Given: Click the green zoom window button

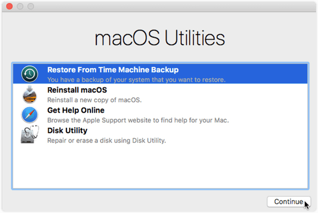Looking at the screenshot, I should pyautogui.click(x=31, y=7).
